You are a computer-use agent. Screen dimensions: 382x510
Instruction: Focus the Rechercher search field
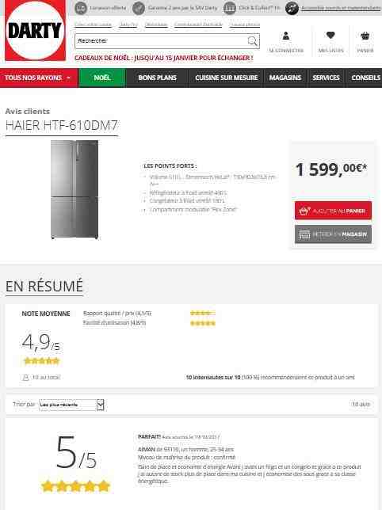(x=162, y=41)
